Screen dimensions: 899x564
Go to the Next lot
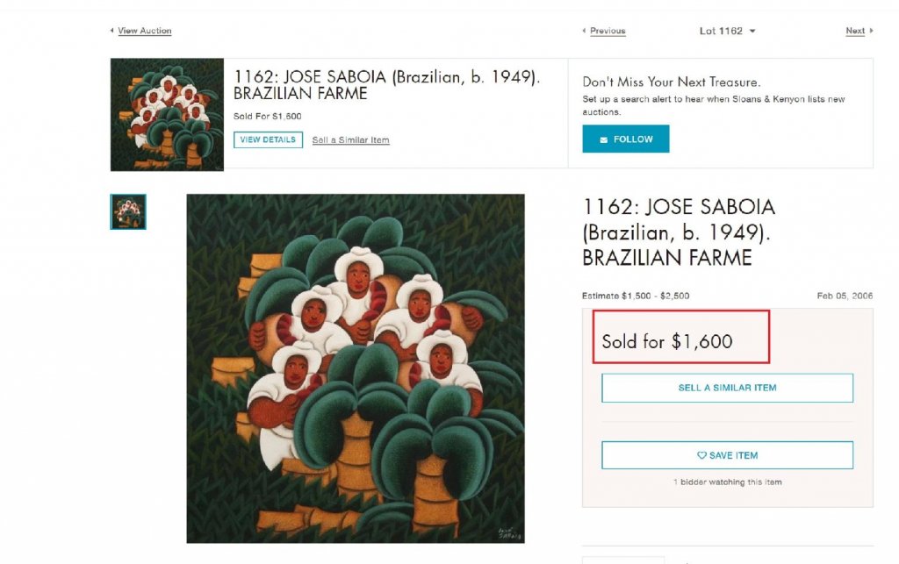[855, 31]
